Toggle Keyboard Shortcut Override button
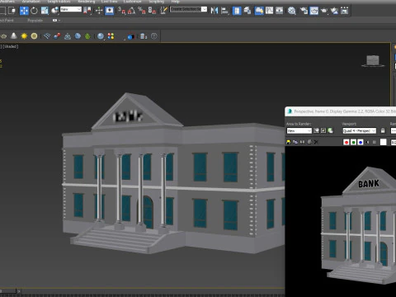The width and height of the screenshot is (396, 297). [110, 11]
